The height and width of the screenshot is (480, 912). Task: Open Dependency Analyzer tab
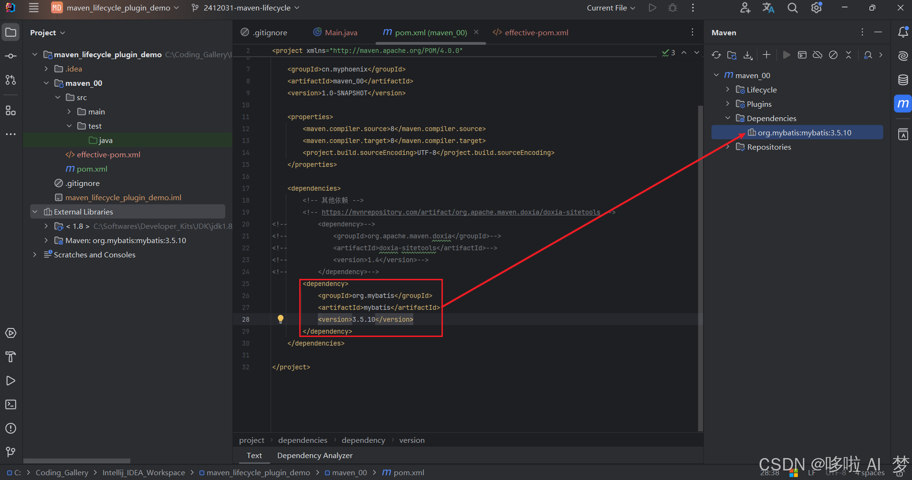[315, 455]
